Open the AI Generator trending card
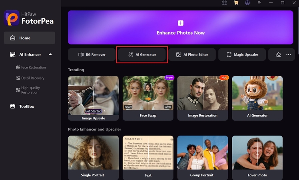The image size is (299, 180). [257, 98]
